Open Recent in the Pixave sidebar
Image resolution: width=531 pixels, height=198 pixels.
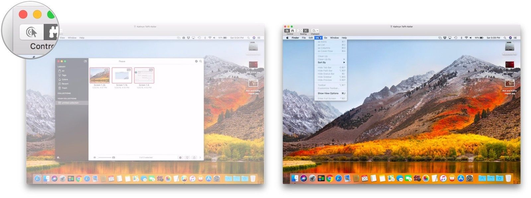[65, 84]
